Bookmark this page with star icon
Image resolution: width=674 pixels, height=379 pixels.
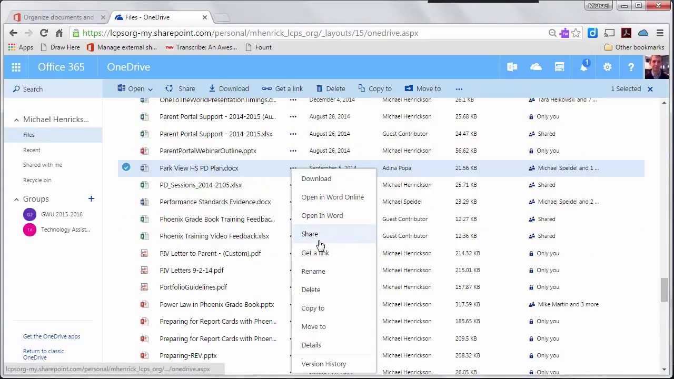tap(576, 33)
